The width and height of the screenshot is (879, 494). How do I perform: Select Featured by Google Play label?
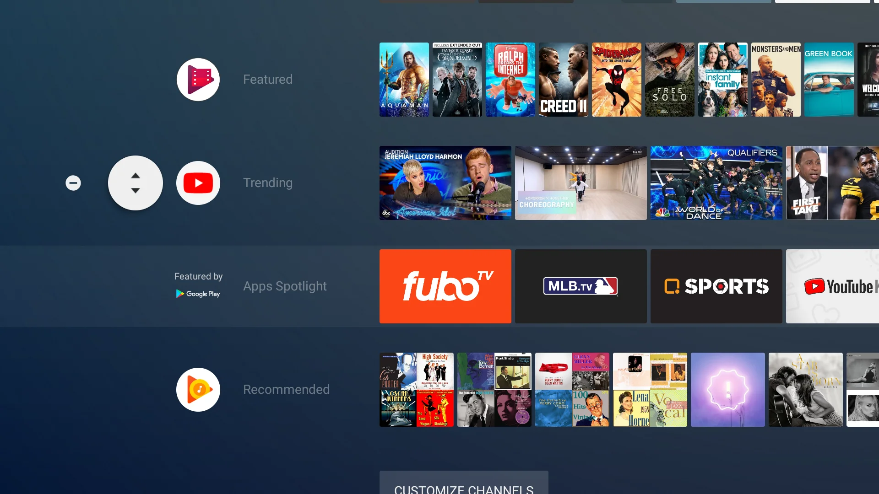198,285
